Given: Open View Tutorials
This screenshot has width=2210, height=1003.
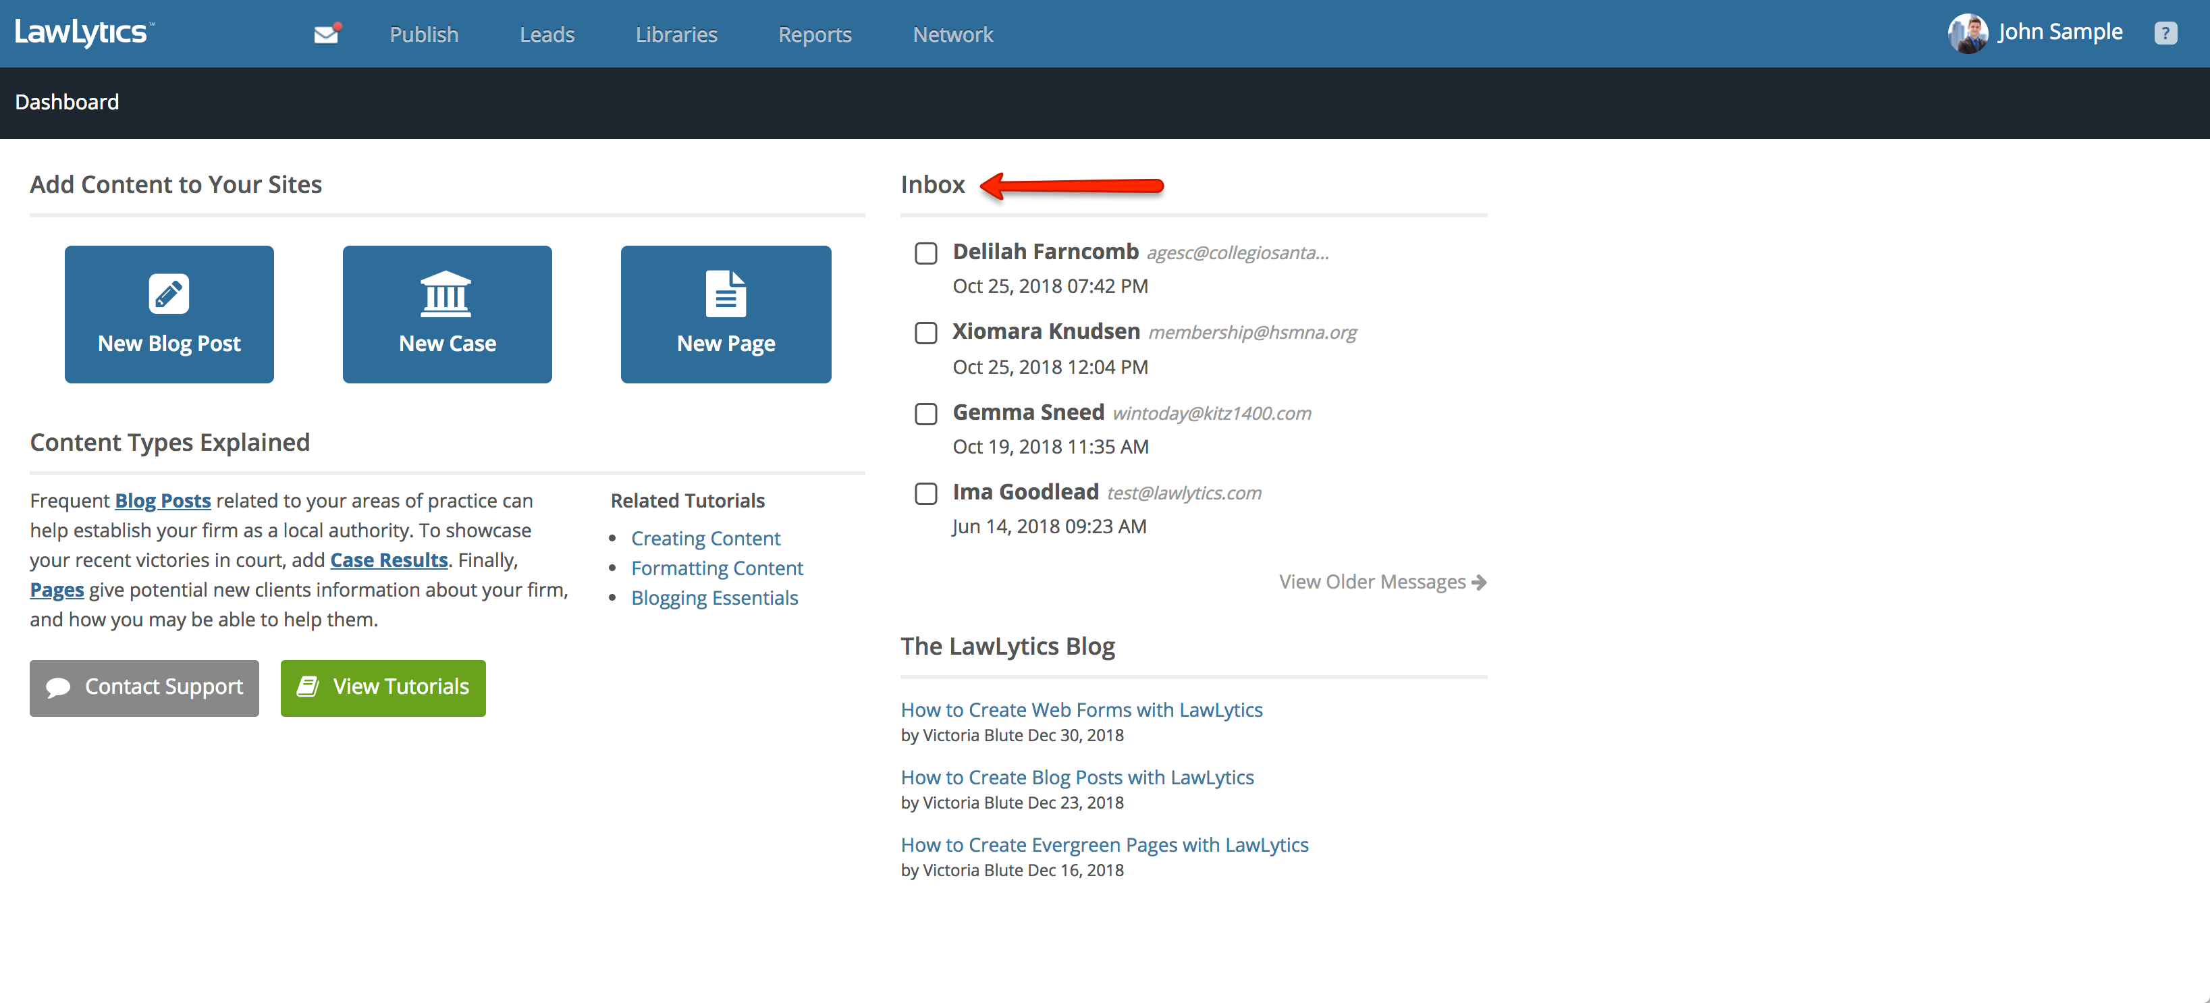Looking at the screenshot, I should coord(383,687).
